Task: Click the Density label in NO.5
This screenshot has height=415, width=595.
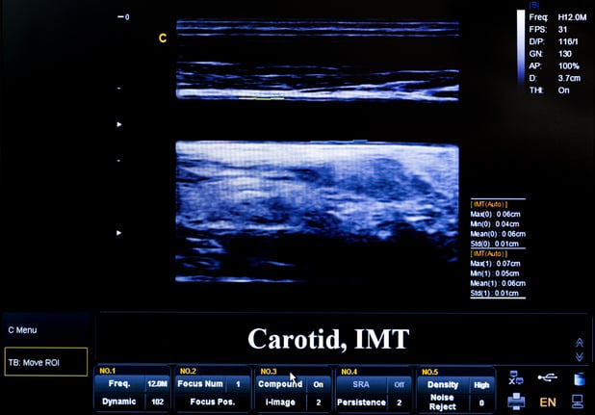Action: pyautogui.click(x=443, y=384)
